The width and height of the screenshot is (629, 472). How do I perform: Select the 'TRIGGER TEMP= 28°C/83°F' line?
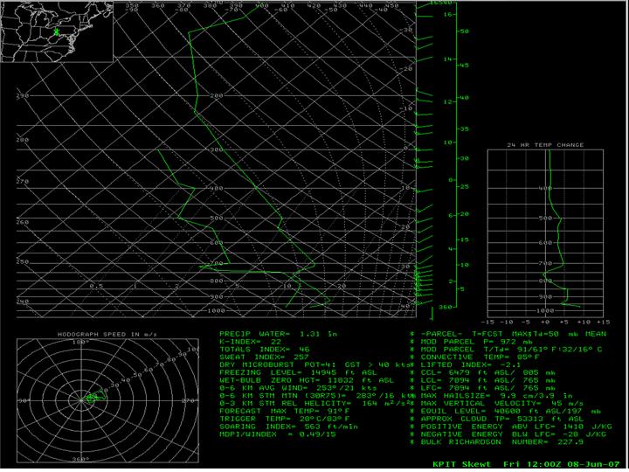(287, 419)
